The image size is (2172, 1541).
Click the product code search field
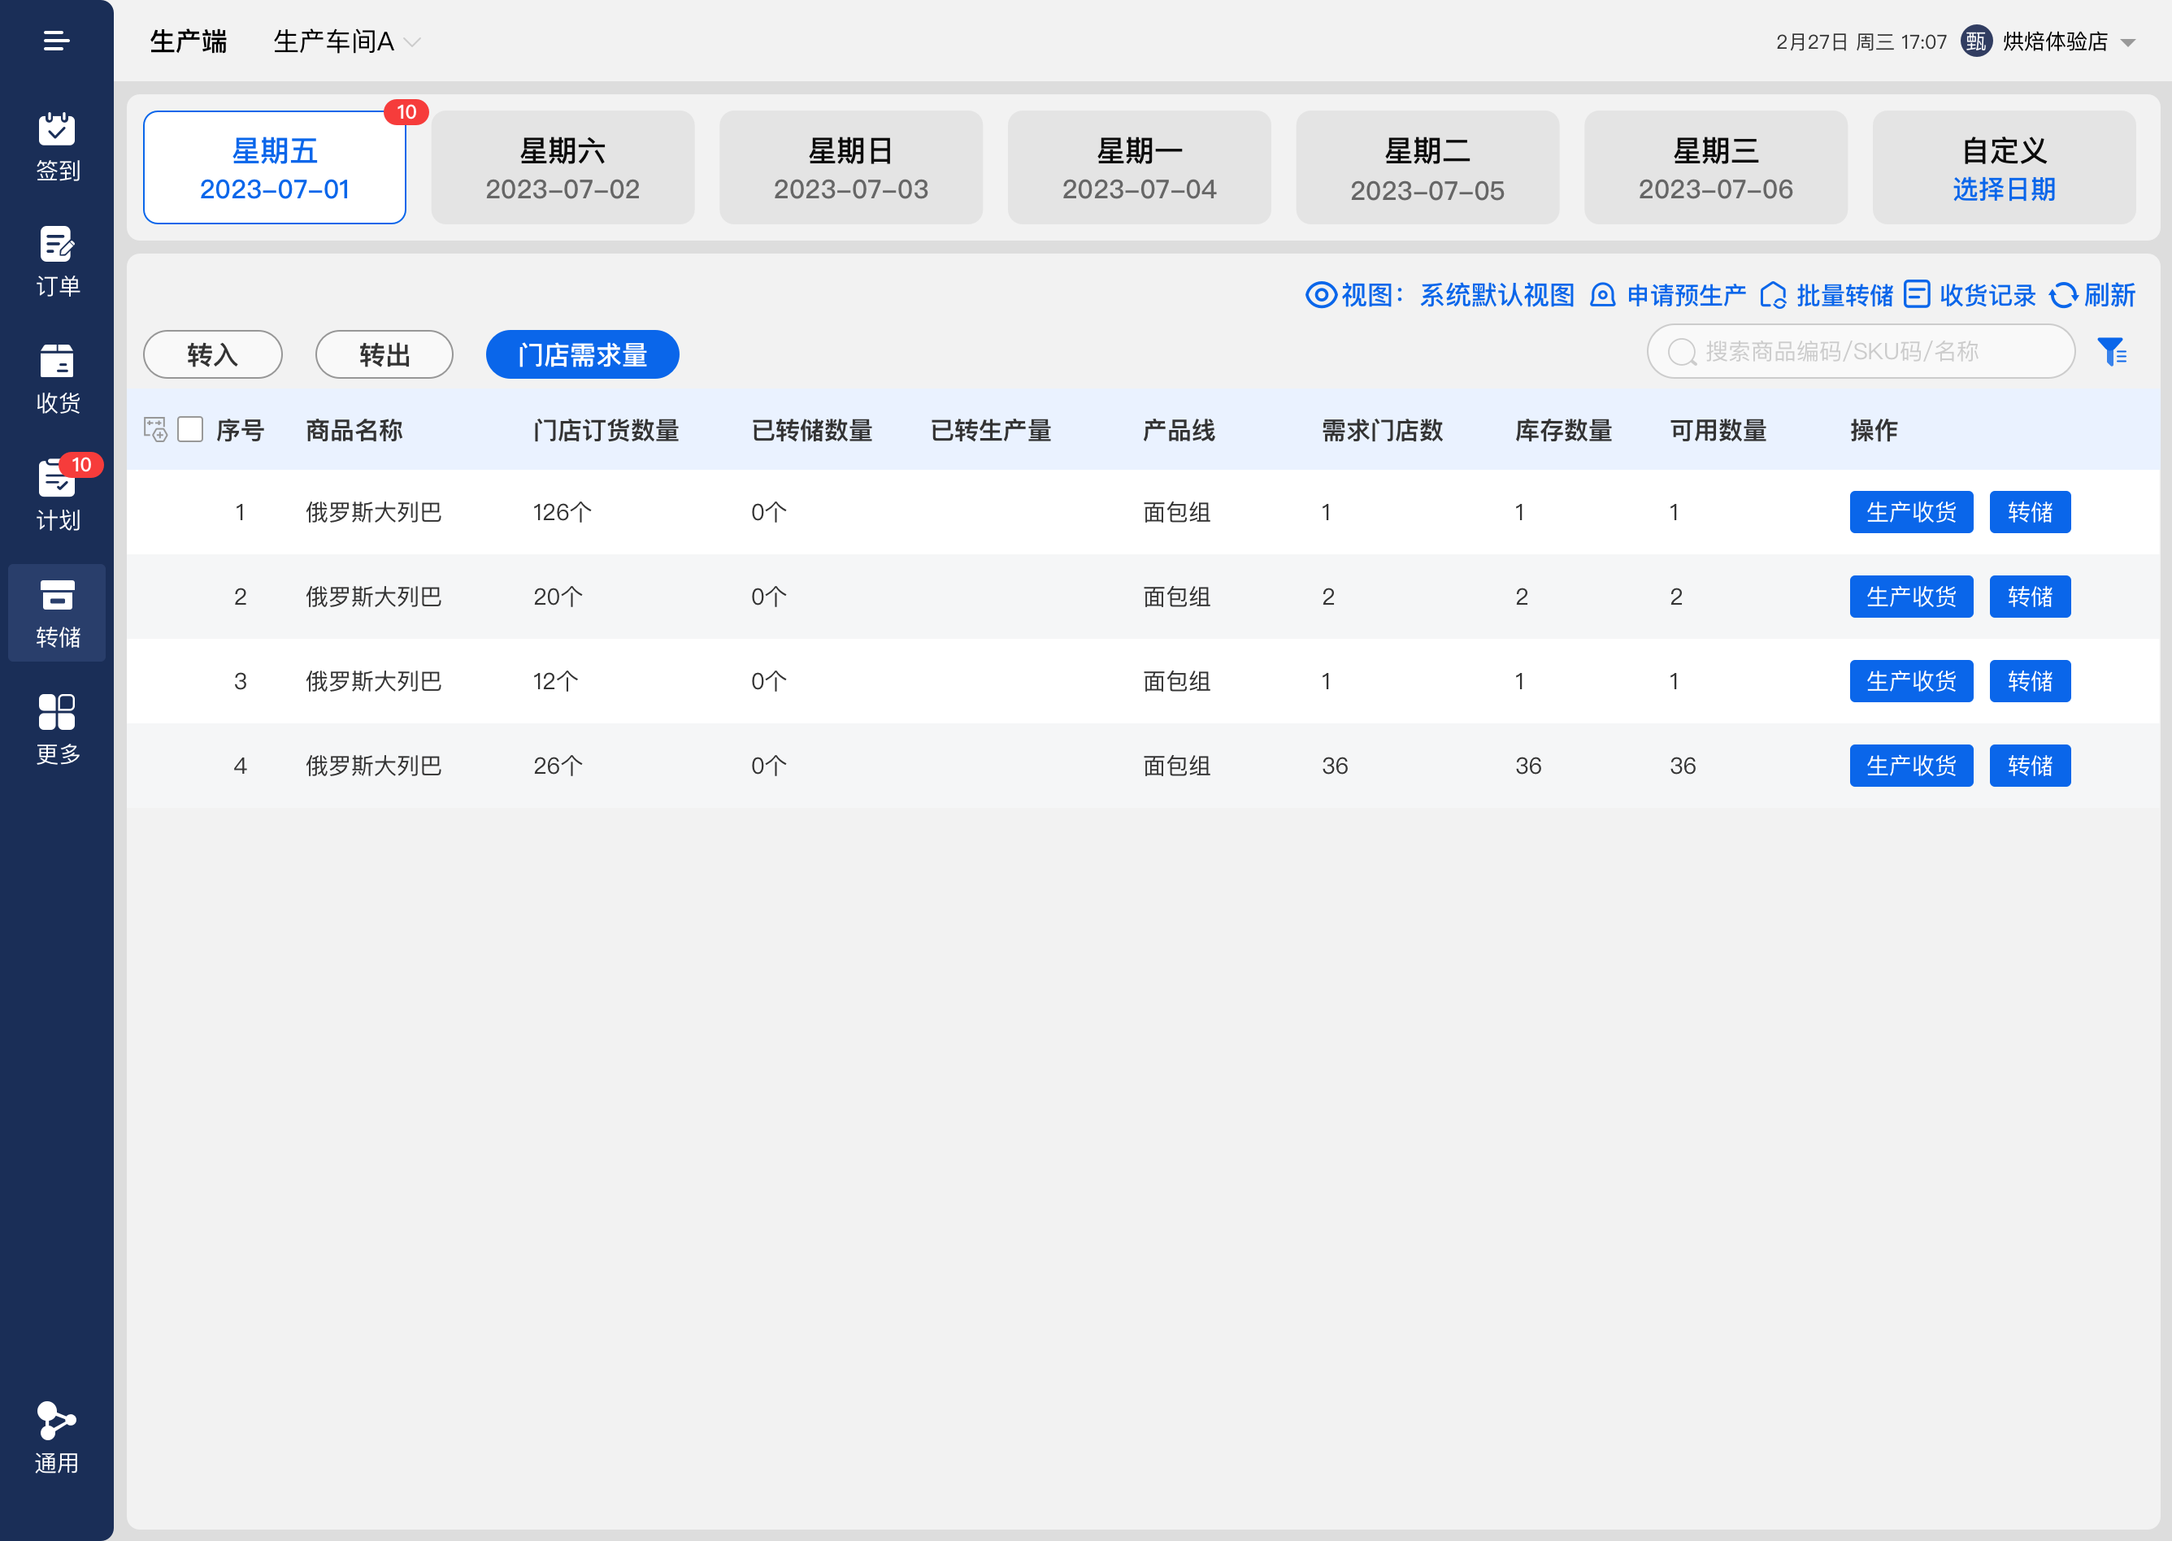click(1860, 352)
